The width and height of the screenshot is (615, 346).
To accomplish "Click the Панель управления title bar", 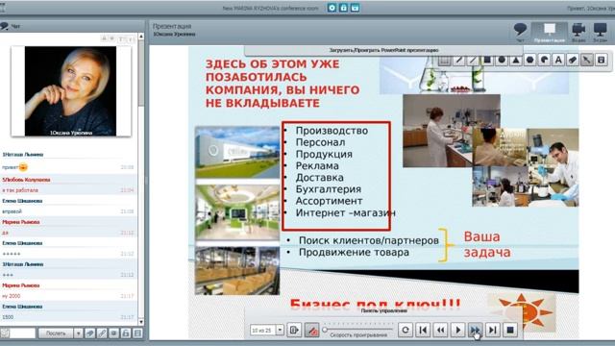I will pos(383,310).
